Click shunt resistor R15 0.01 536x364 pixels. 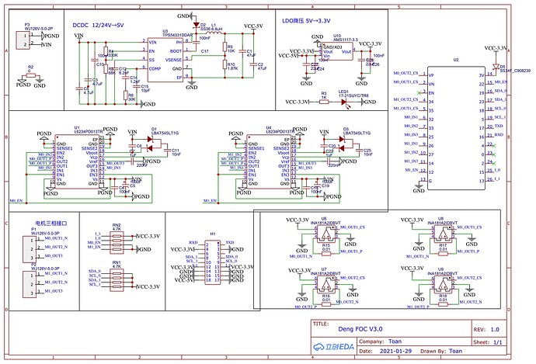click(326, 253)
